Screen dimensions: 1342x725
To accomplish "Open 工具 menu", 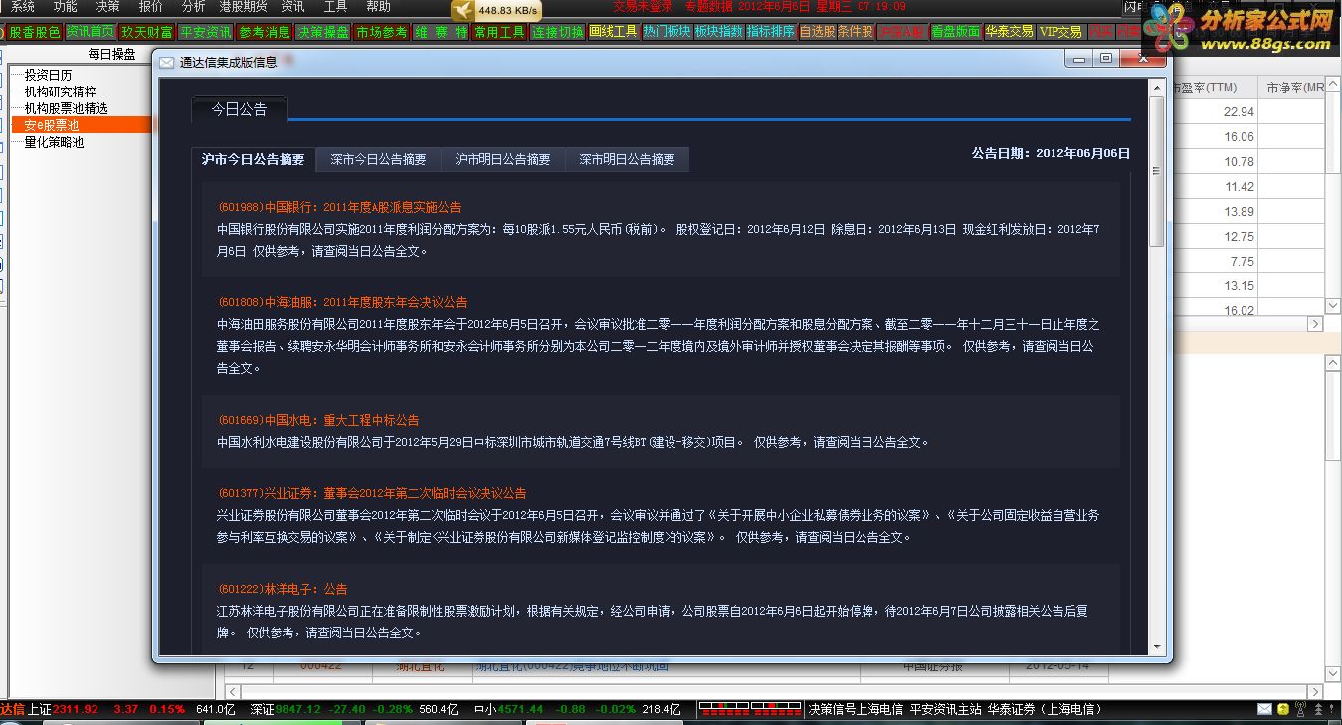I will coord(336,6).
